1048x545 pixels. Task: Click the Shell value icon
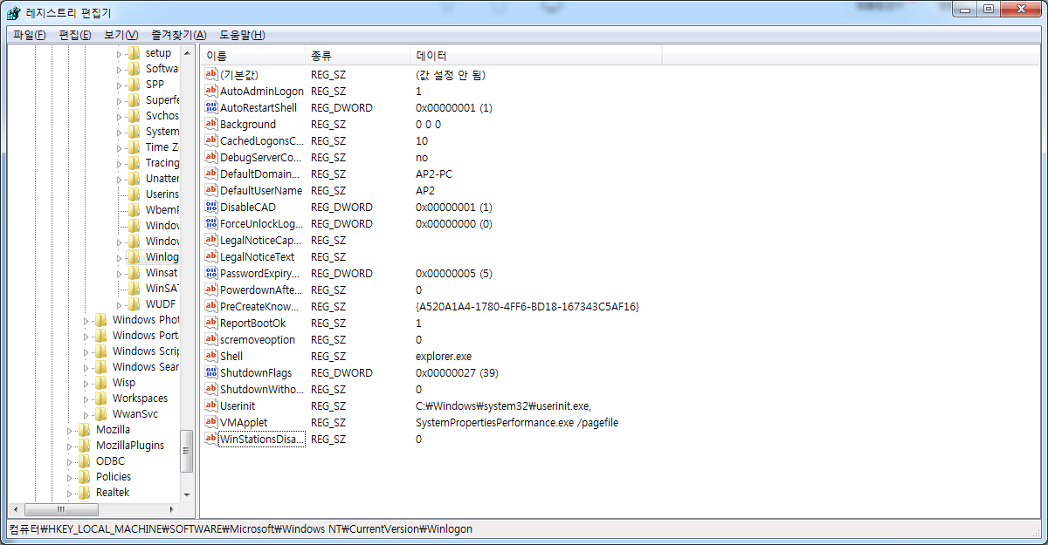pos(210,356)
